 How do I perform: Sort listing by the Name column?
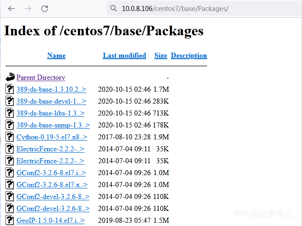[x=56, y=55]
